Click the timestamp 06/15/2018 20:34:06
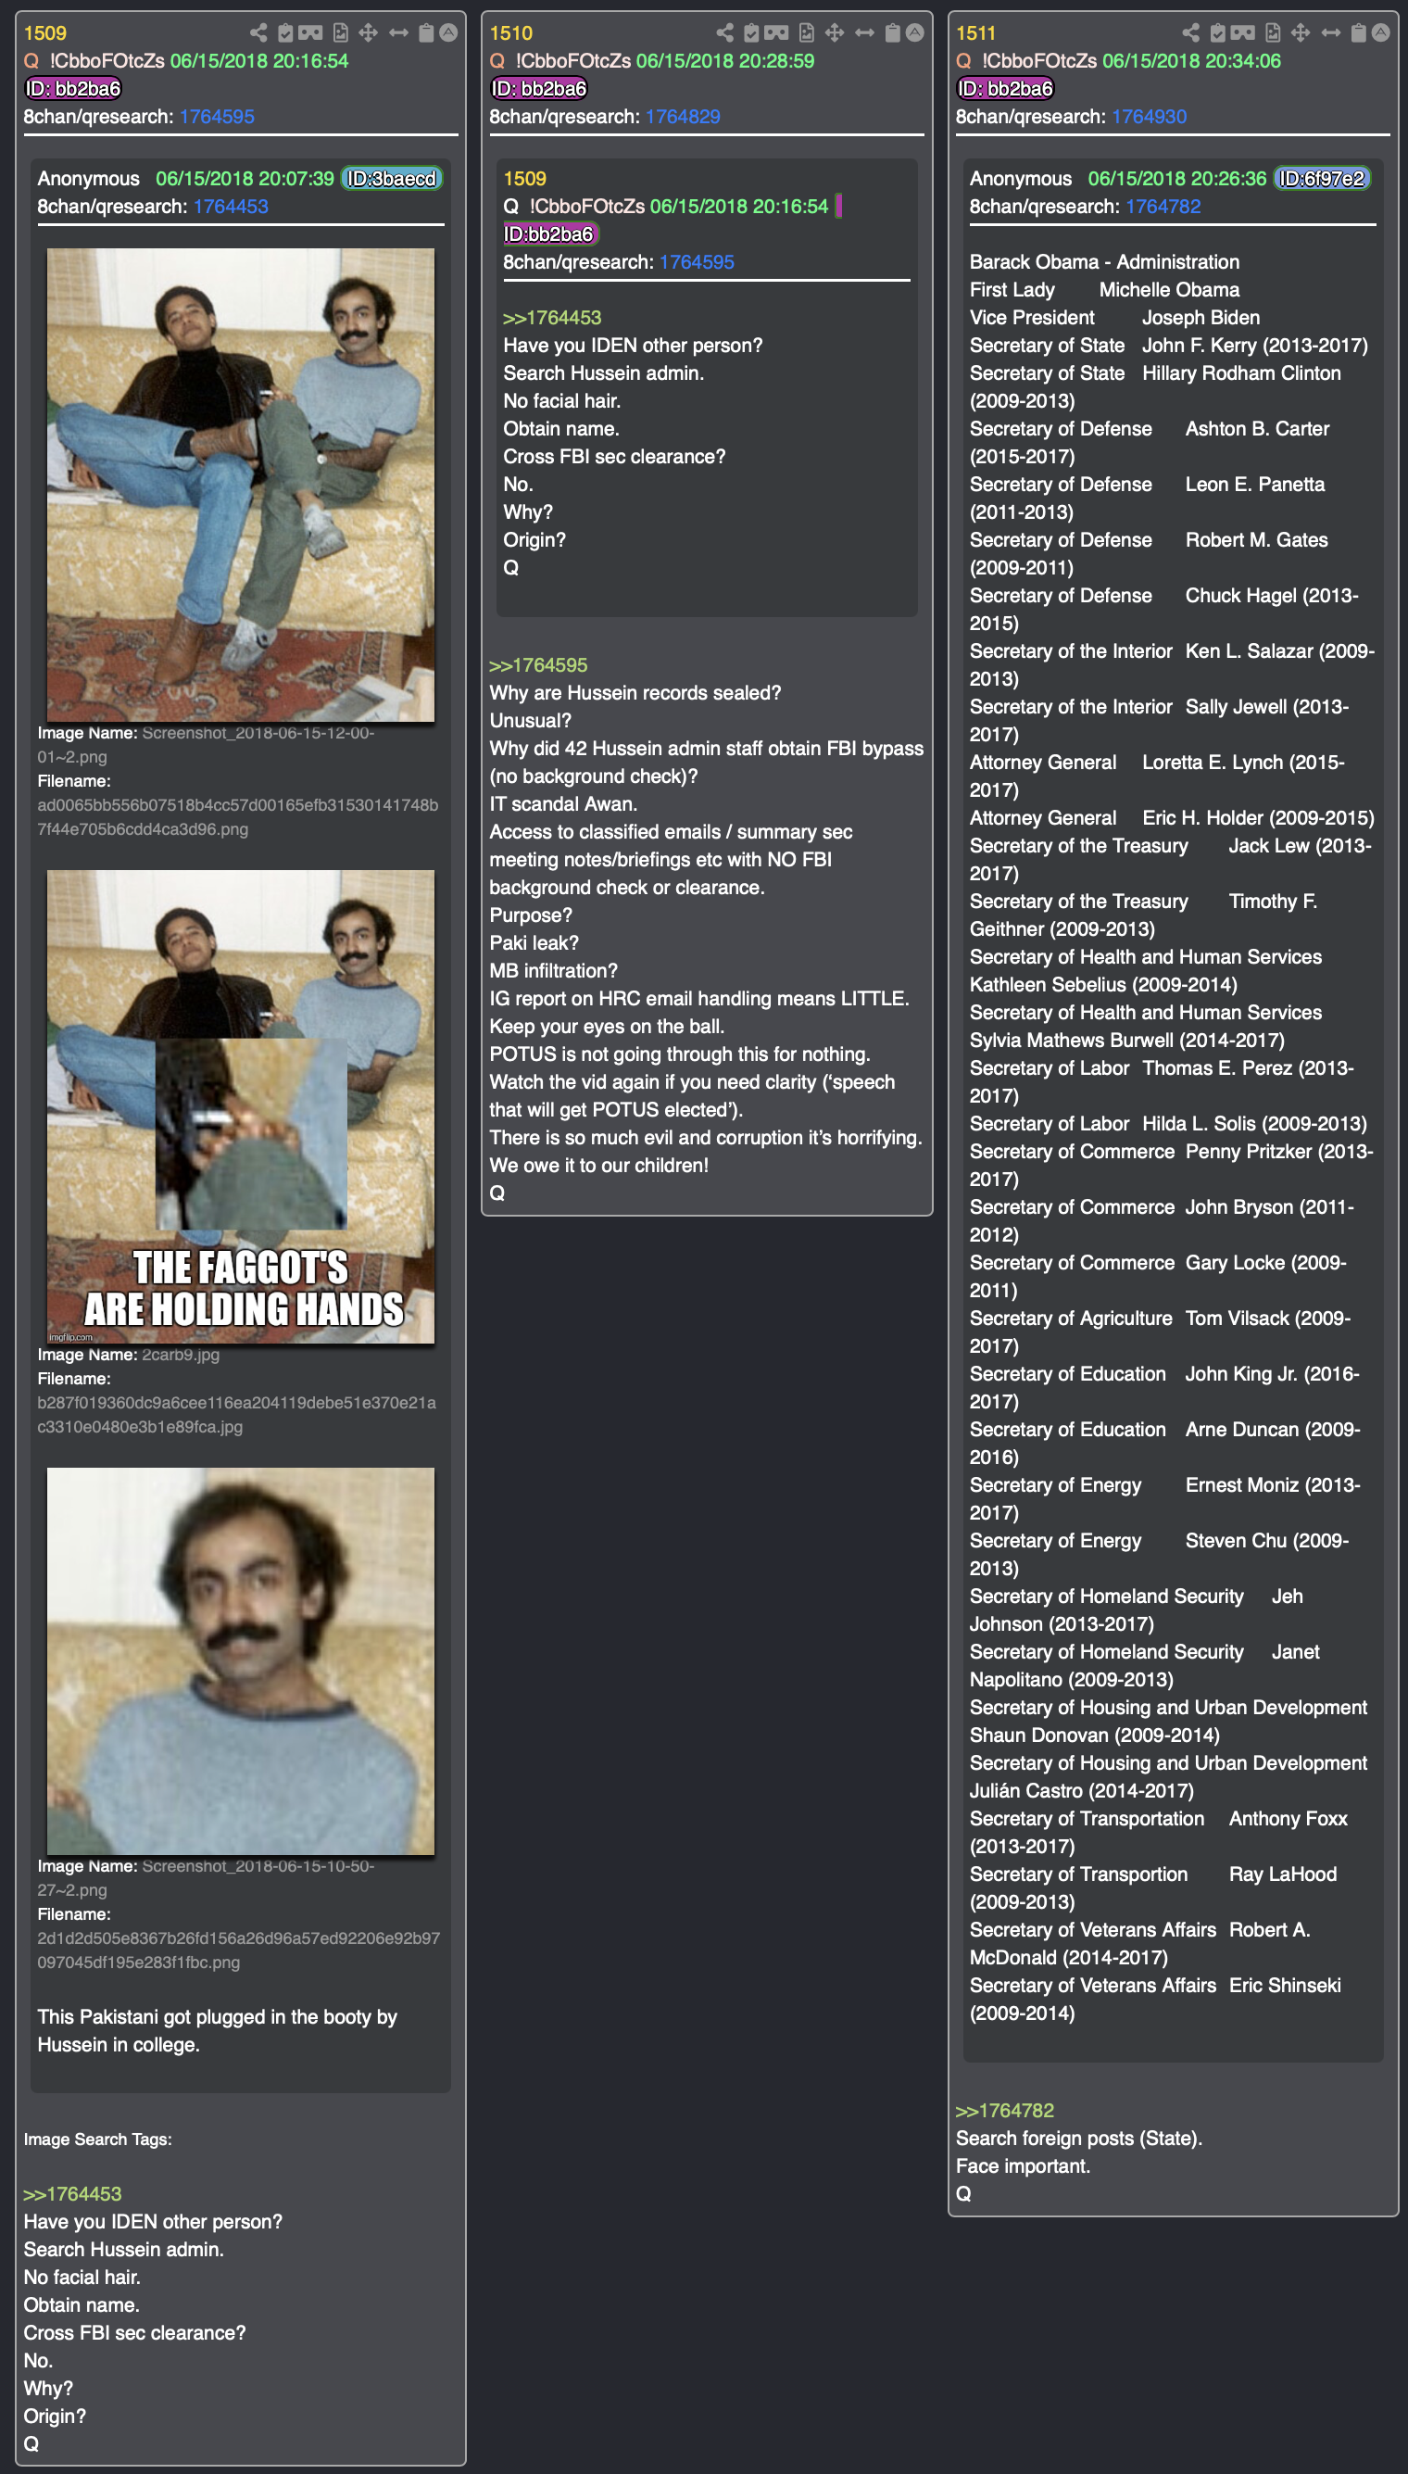Viewport: 1408px width, 2474px height. tap(1191, 61)
